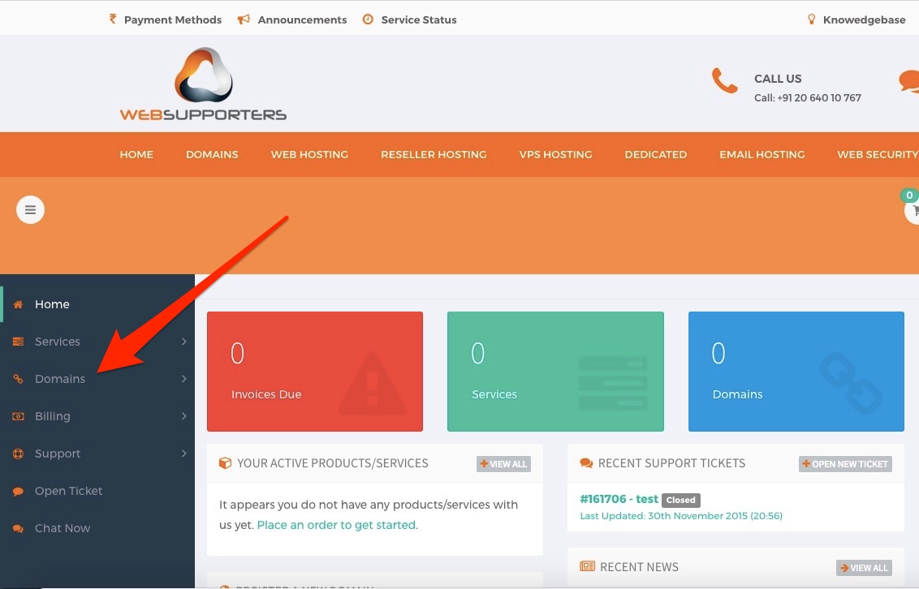Open ticket #161706 - test
919x589 pixels.
[619, 499]
